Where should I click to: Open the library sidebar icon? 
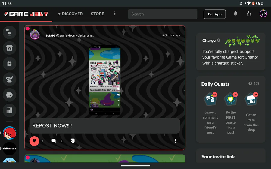pyautogui.click(x=10, y=110)
